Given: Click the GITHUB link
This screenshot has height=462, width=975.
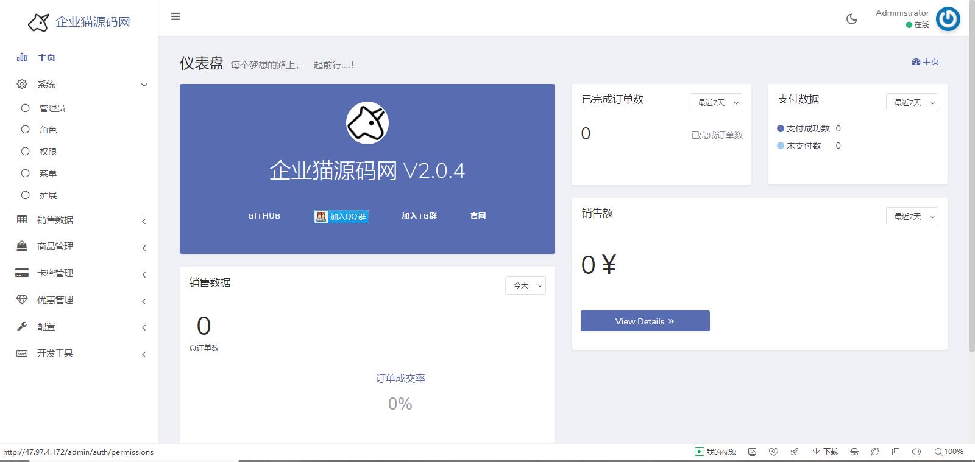Looking at the screenshot, I should (x=264, y=216).
